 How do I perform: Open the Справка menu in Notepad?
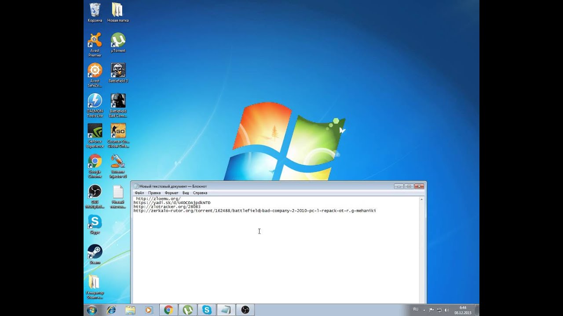point(200,193)
